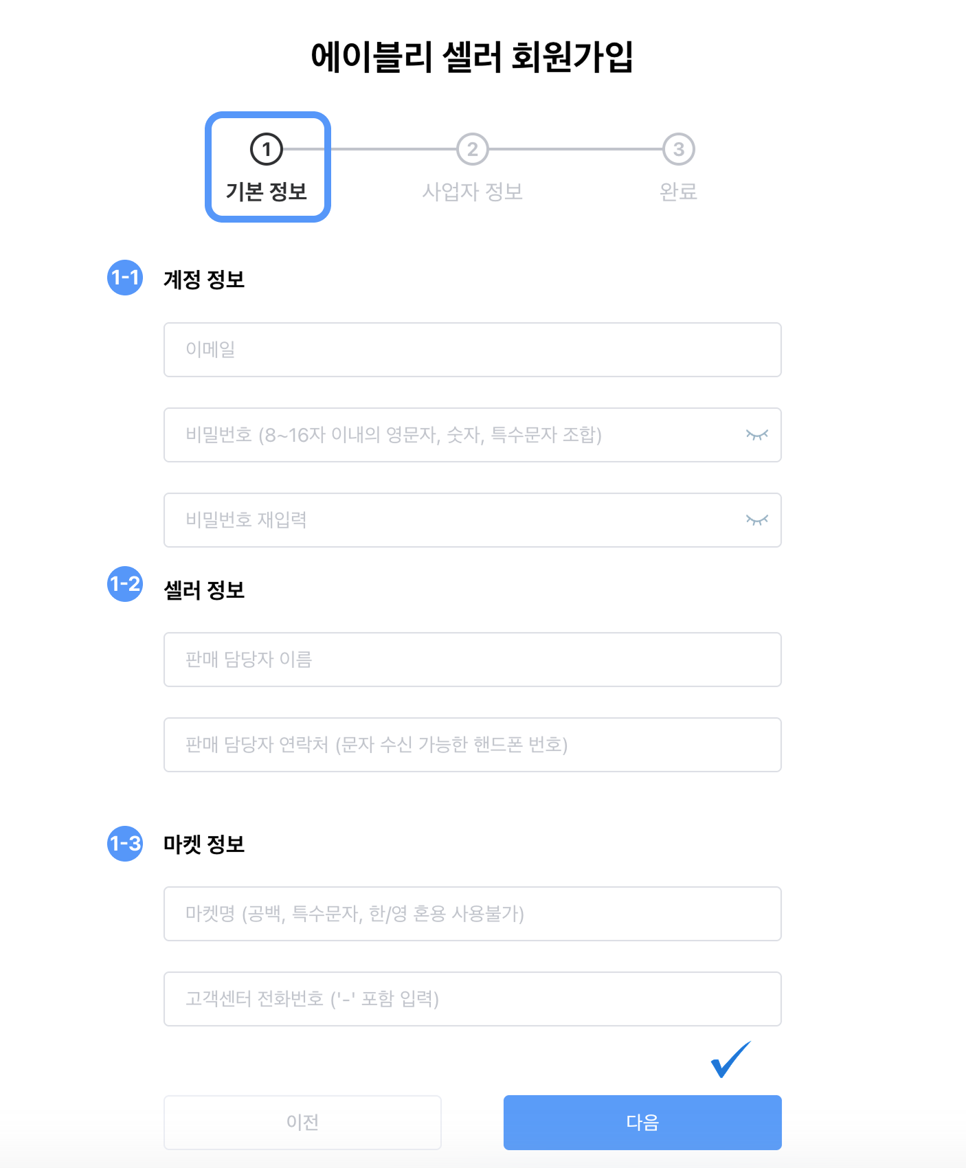The height and width of the screenshot is (1168, 966).
Task: Click the 고객센터 전화번호 field
Action: pyautogui.click(x=472, y=1000)
